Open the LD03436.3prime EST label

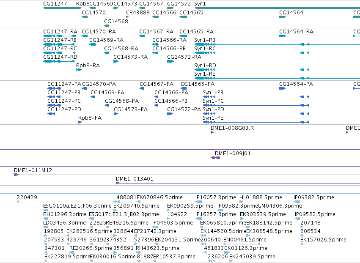[65, 223]
